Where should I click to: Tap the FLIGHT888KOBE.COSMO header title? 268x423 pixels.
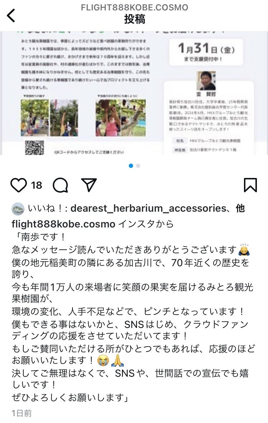(x=135, y=7)
